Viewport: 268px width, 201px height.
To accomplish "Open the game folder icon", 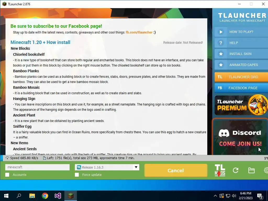I will pyautogui.click(x=252, y=170).
